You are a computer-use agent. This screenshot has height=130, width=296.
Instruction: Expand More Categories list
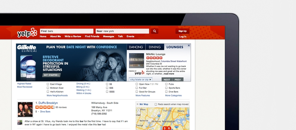(173, 95)
